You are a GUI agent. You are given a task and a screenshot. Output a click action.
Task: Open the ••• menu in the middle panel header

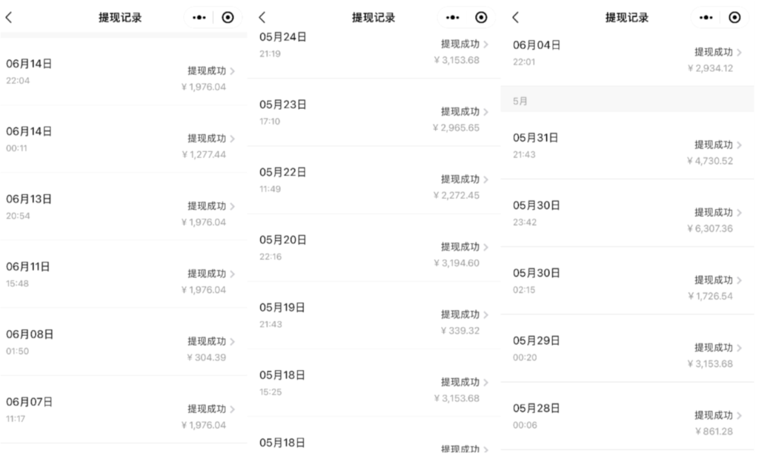pyautogui.click(x=451, y=17)
